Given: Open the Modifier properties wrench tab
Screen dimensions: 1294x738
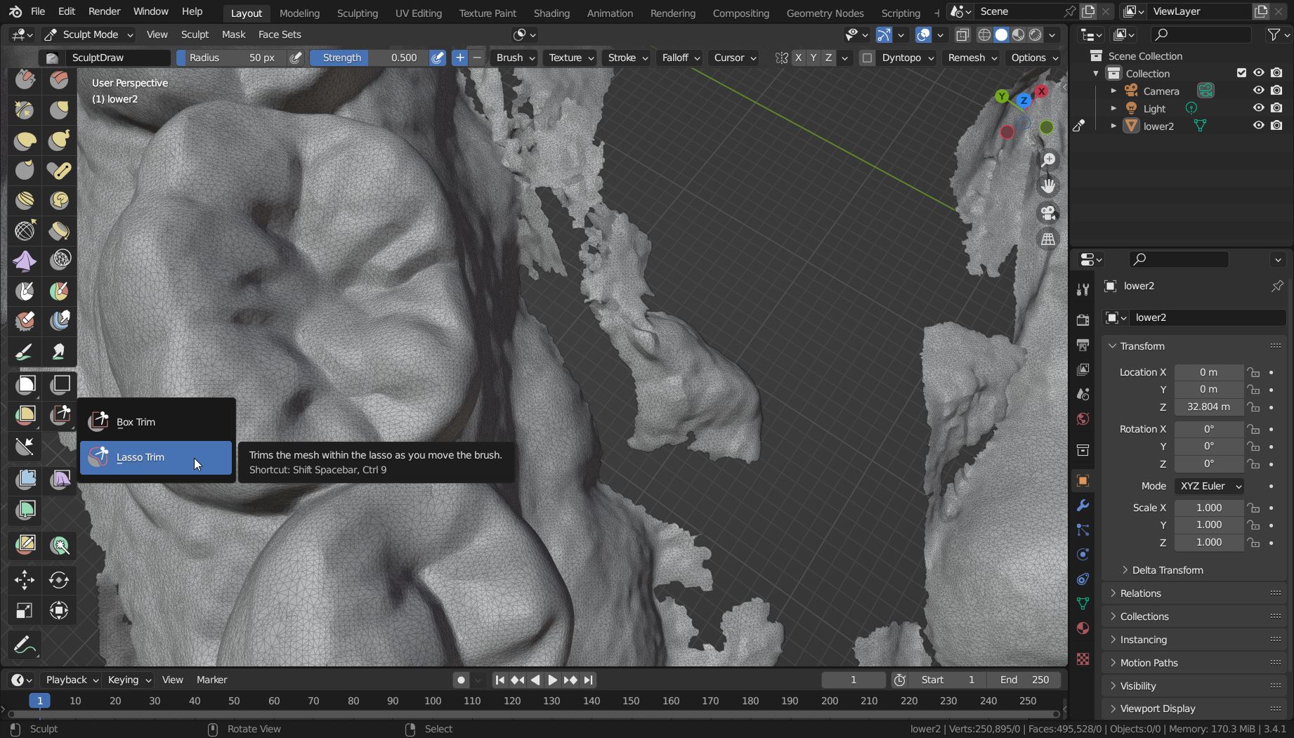Looking at the screenshot, I should click(1083, 506).
